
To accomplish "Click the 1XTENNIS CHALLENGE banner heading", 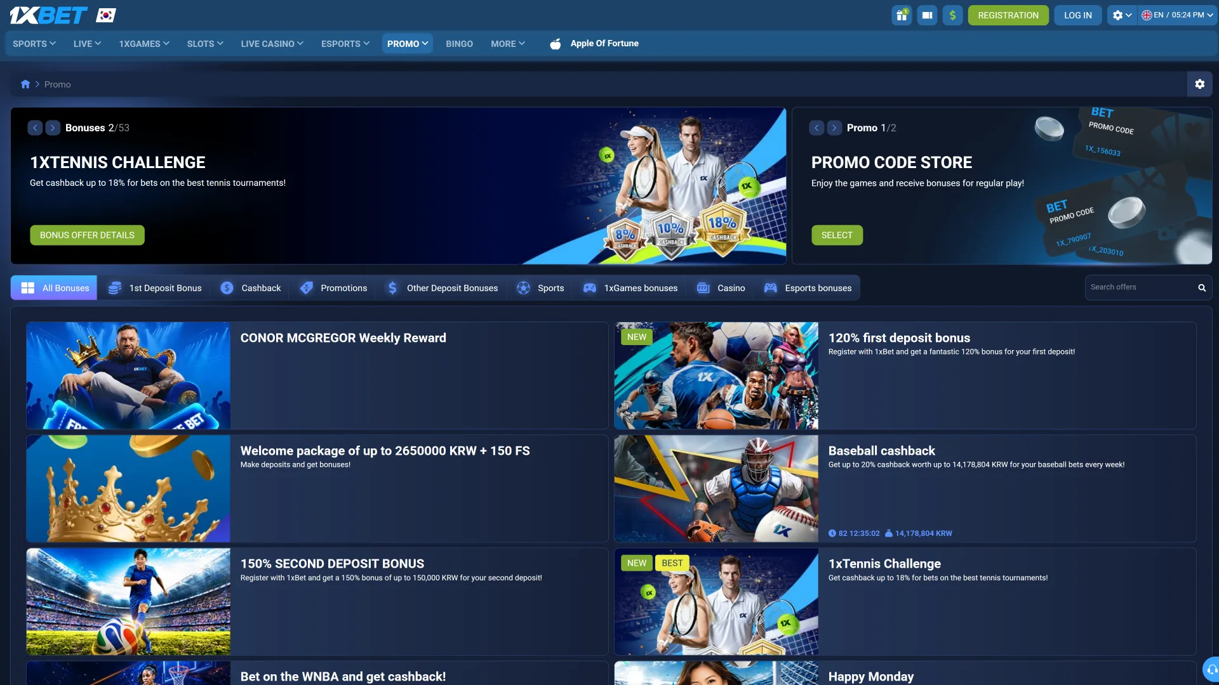I will pos(117,162).
